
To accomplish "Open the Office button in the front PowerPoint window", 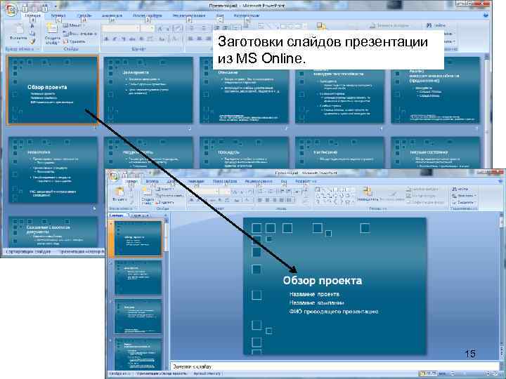I will (114, 176).
